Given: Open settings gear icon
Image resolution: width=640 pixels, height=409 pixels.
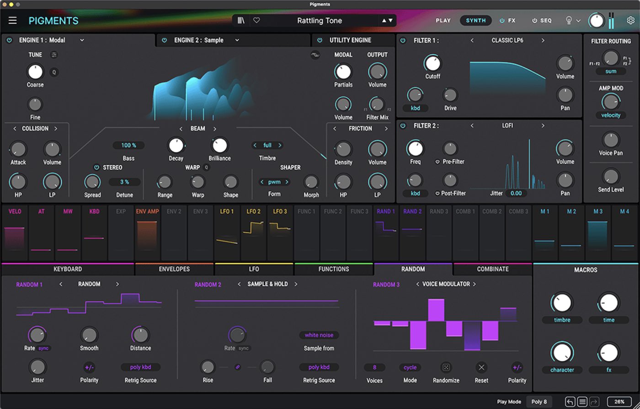Looking at the screenshot, I should [630, 21].
